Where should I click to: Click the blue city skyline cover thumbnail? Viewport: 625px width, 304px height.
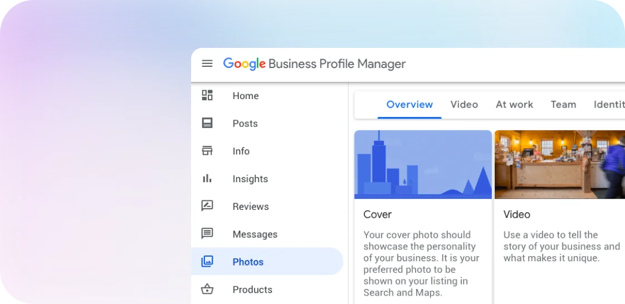pyautogui.click(x=423, y=165)
